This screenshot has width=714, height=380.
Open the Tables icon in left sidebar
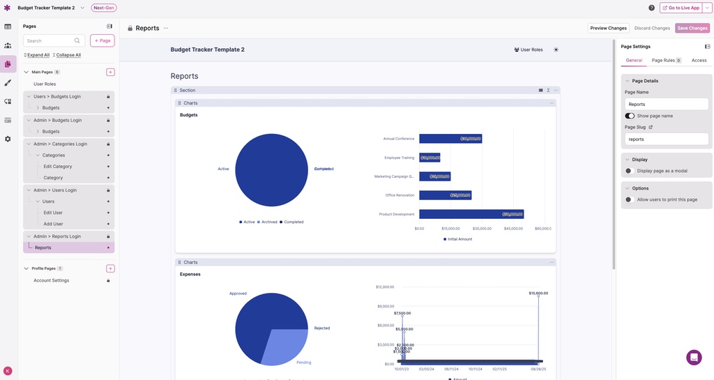pos(8,26)
